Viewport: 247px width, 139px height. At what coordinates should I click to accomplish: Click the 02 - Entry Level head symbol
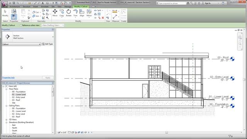click(232, 78)
